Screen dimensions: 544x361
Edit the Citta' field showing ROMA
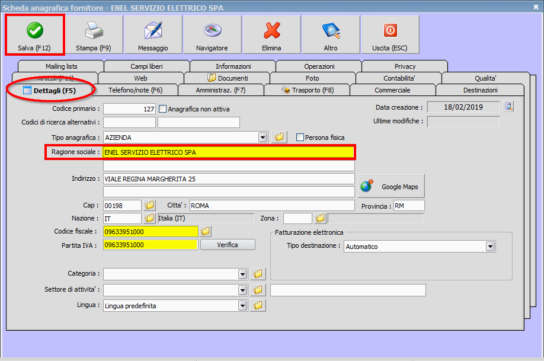tap(272, 206)
